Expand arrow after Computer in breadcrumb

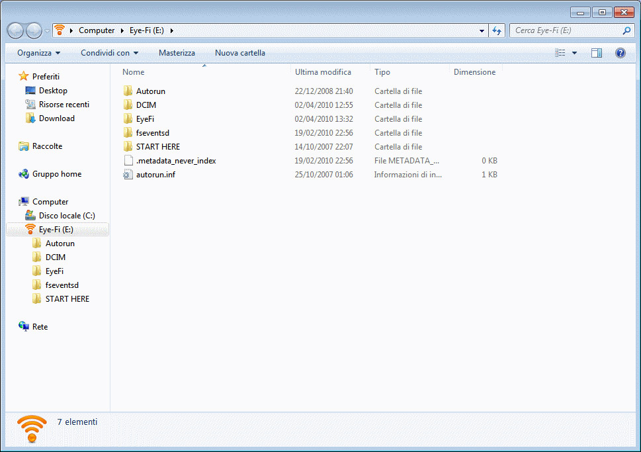(122, 30)
